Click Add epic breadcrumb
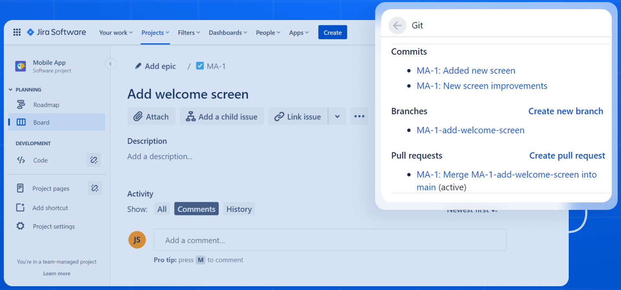 [156, 66]
